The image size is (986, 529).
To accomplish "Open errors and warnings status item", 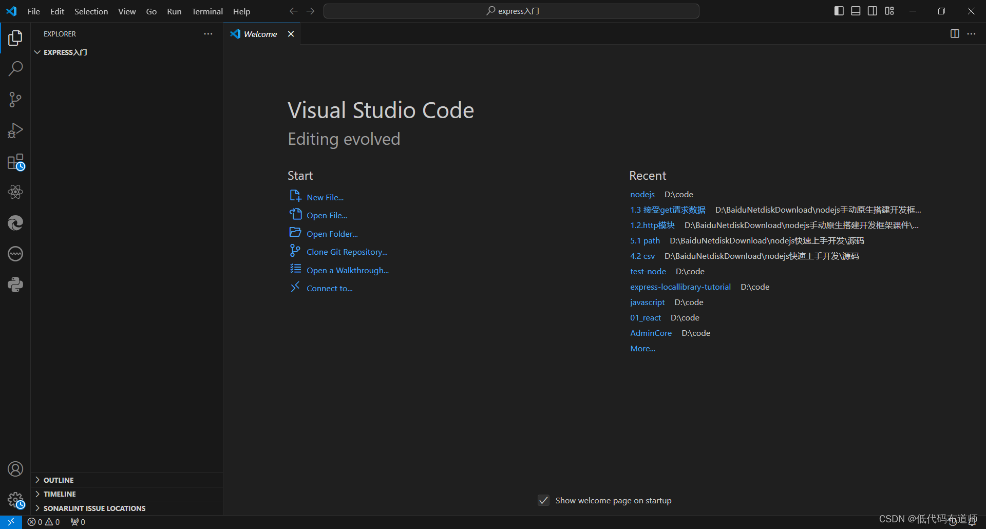I will pos(44,522).
